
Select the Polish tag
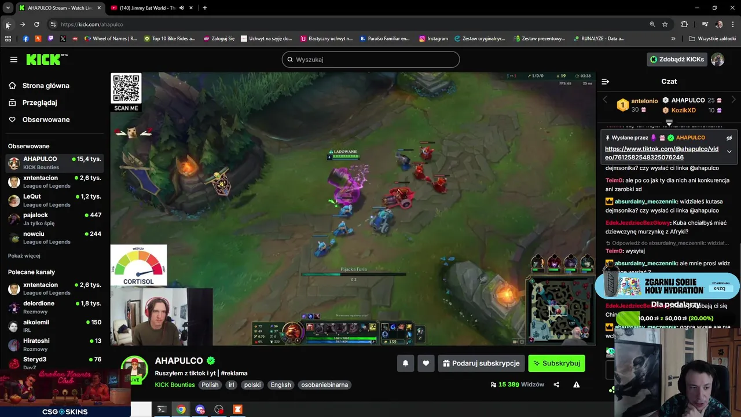[210, 385]
